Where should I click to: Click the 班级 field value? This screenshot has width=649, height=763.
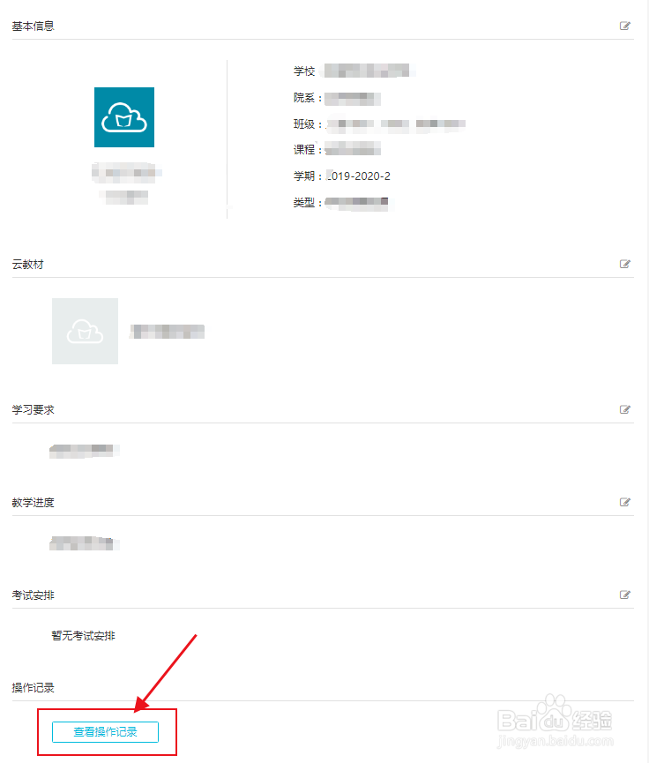(x=396, y=124)
